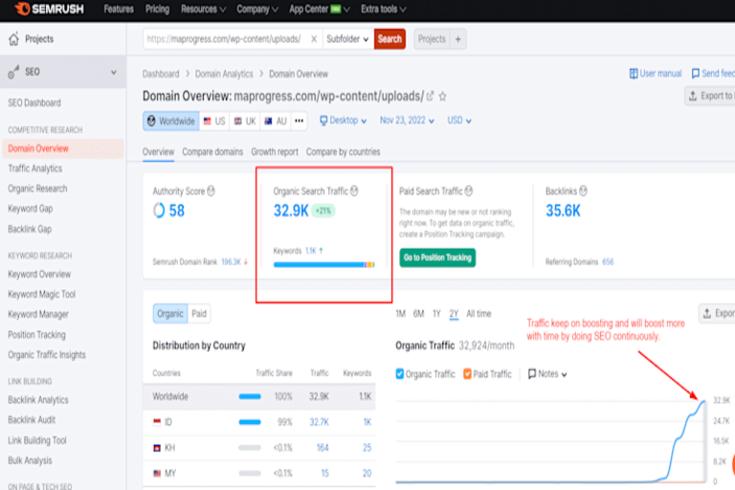Click Projects button beside search
735x490 pixels.
click(432, 39)
